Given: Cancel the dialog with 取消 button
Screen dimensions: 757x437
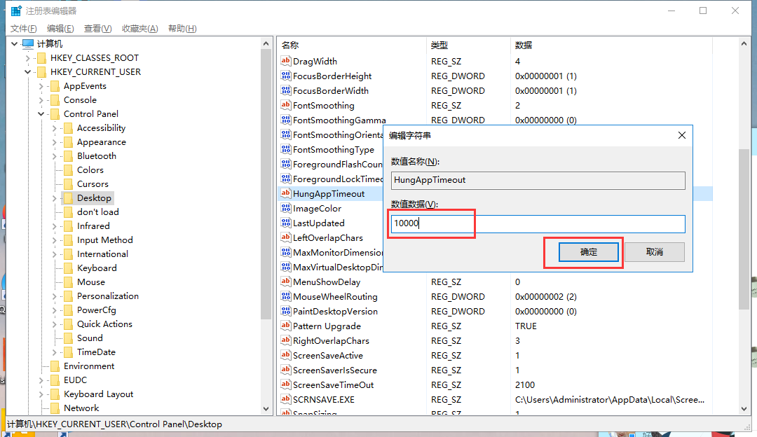Looking at the screenshot, I should (x=654, y=252).
